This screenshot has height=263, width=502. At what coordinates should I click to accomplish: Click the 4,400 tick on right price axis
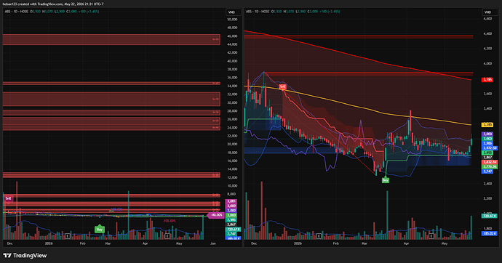[x=487, y=33]
